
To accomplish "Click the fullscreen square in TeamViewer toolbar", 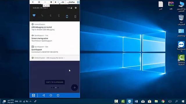I will 39,2.
